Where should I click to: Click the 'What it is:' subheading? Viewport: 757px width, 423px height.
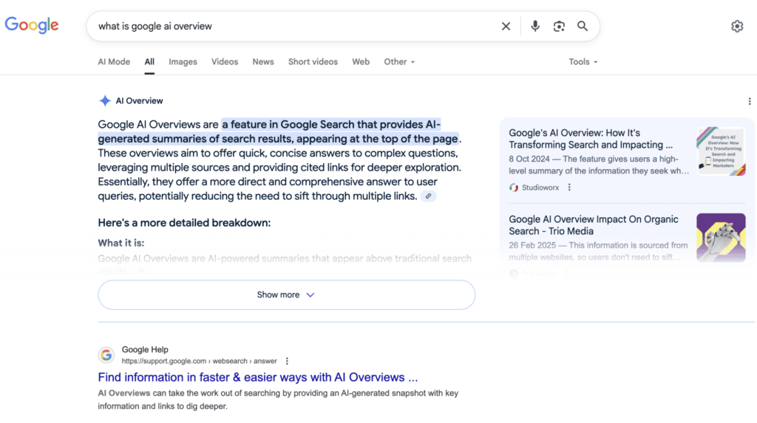pos(121,243)
